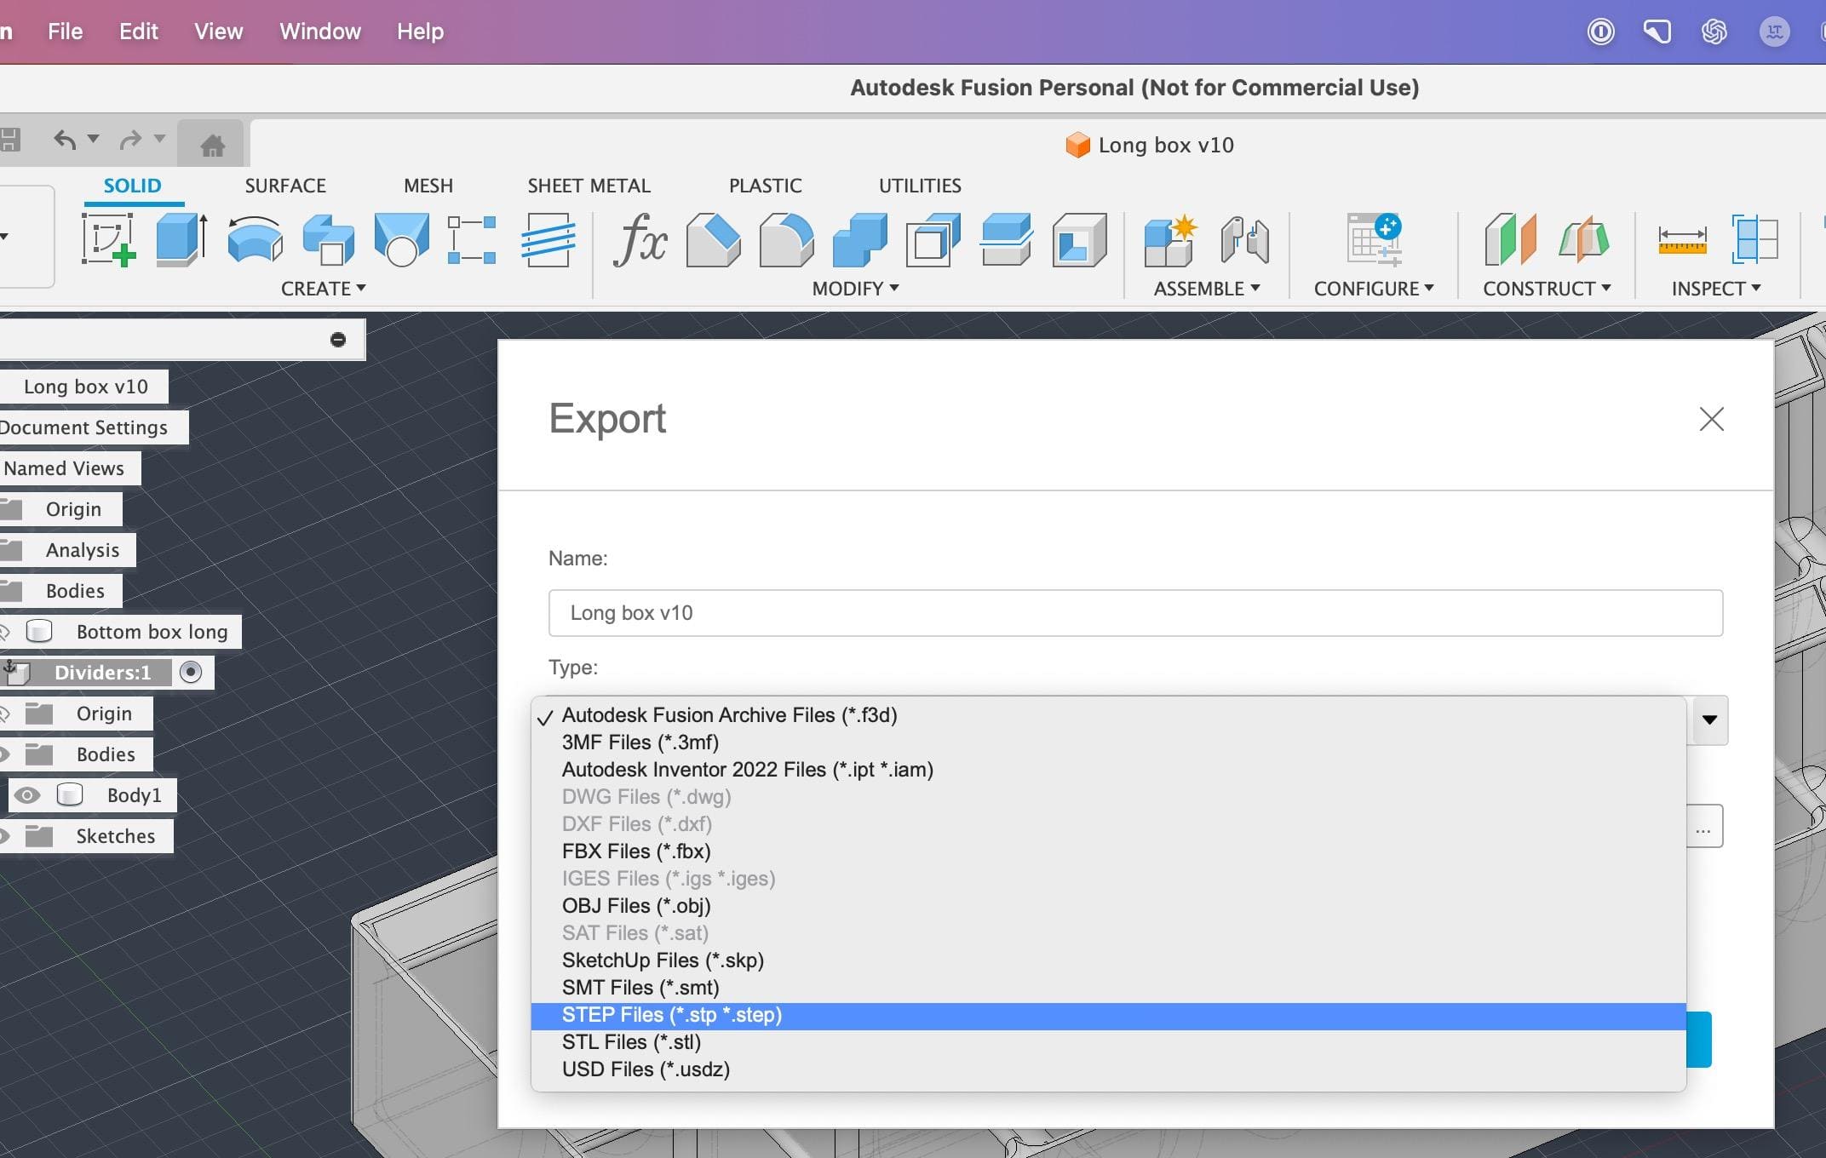Viewport: 1826px width, 1158px height.
Task: Expand the CONFIGURE dropdown menu
Action: tap(1374, 289)
